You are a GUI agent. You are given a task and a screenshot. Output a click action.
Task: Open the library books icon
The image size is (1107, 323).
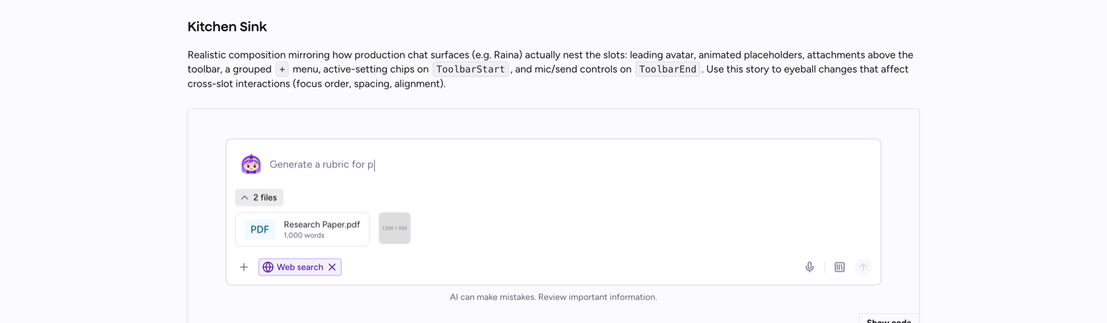coord(839,267)
